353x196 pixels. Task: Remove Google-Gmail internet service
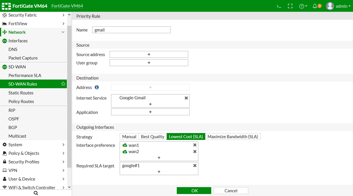tap(186, 98)
